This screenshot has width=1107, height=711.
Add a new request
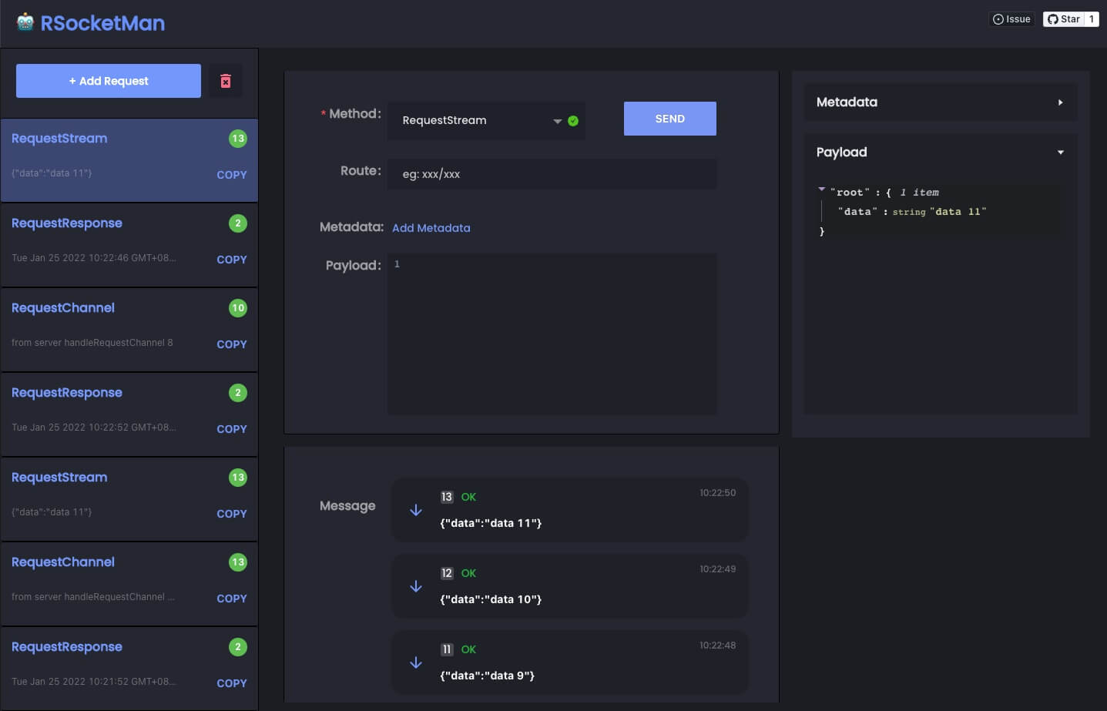(x=109, y=81)
